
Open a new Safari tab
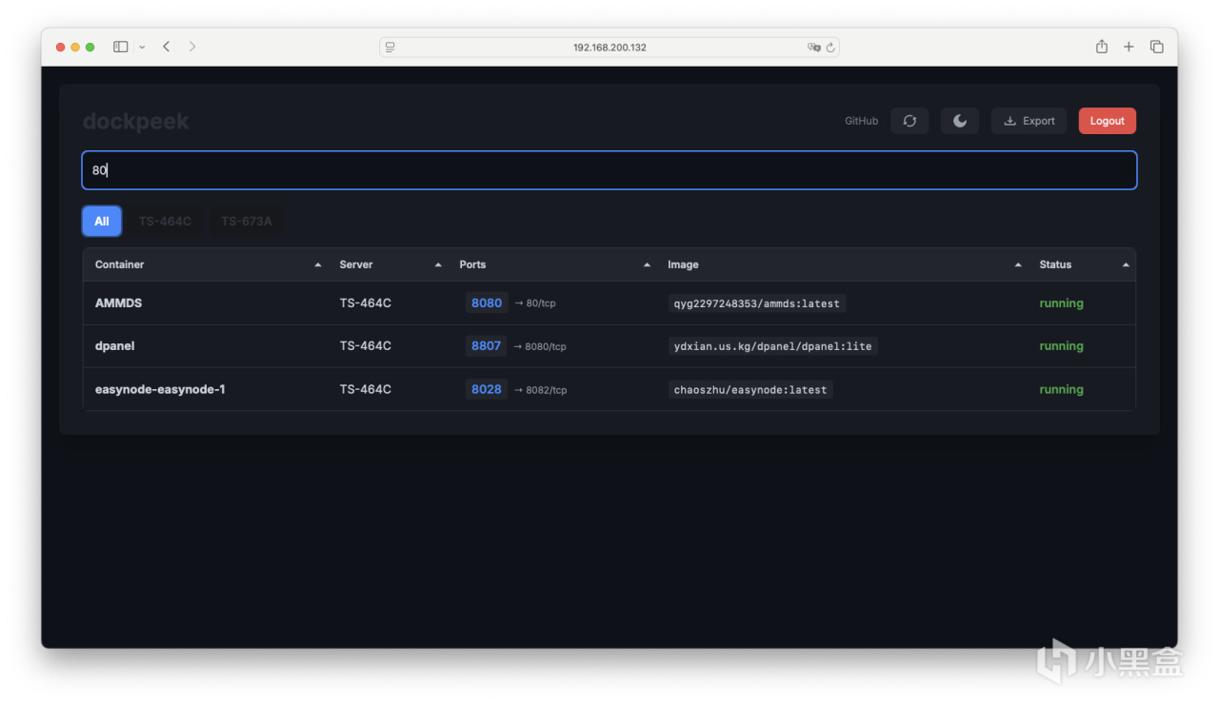click(1129, 47)
